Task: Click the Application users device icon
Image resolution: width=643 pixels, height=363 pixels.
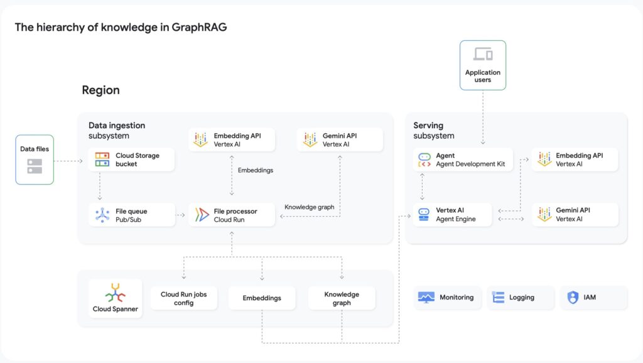Action: tap(483, 55)
